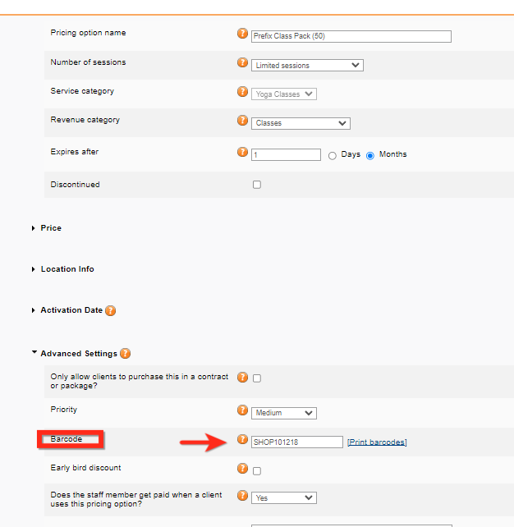Open the Priority Medium dropdown
This screenshot has width=514, height=527.
point(284,413)
